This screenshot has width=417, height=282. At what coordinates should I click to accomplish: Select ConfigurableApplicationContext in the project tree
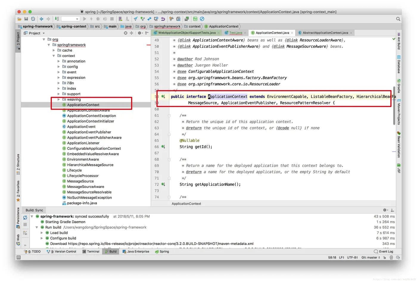pos(94,148)
